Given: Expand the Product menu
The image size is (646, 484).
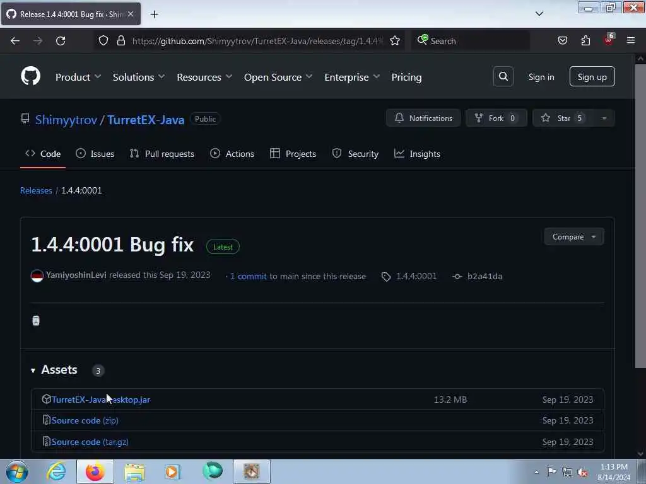Looking at the screenshot, I should (78, 77).
